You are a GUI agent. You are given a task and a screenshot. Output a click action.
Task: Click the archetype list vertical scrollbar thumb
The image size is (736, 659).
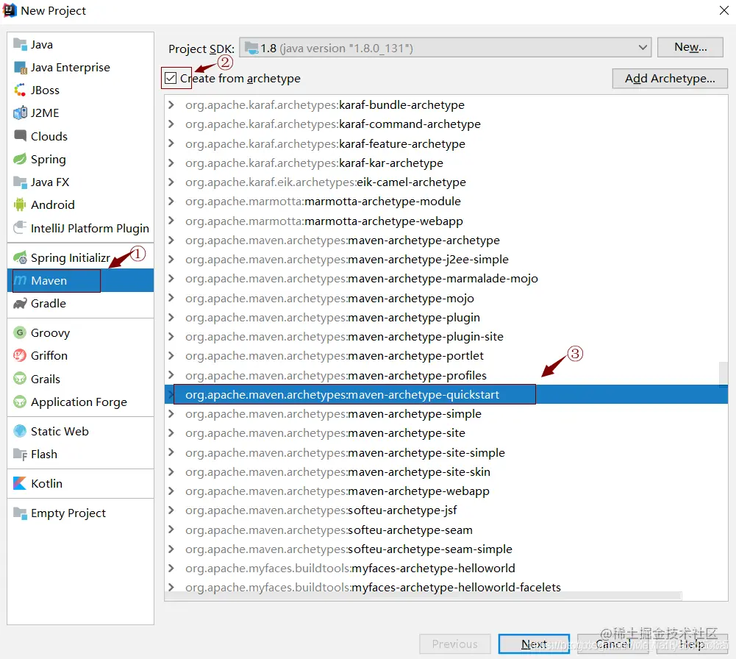pos(724,374)
